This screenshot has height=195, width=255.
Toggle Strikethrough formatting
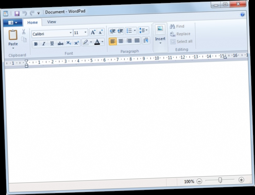coord(60,43)
